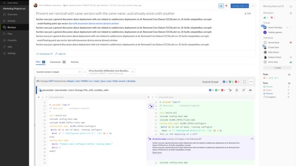Click Grahem Friend's vote indicator

coord(290,57)
